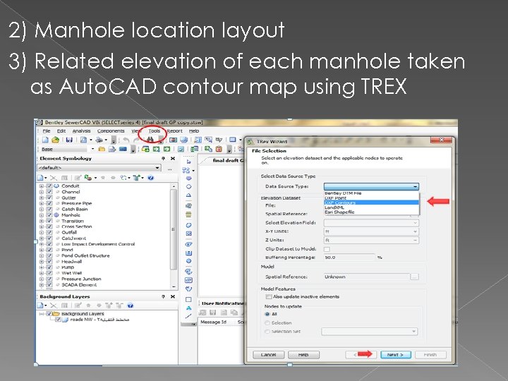Uncheck the Outfall symbology checkbox
508x381 pixels.
pos(49,232)
